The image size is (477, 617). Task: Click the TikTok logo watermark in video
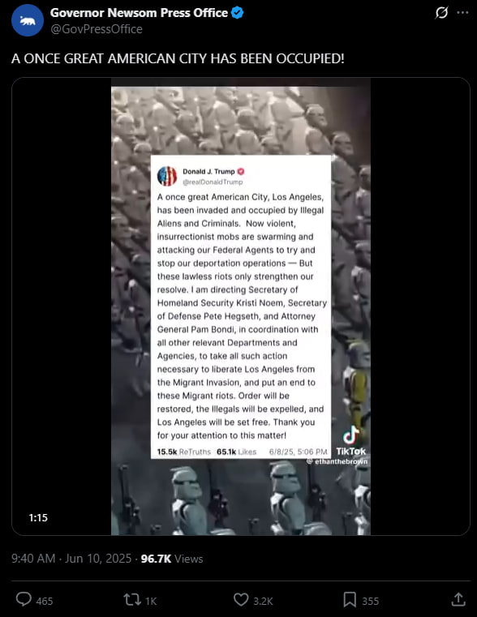point(351,441)
